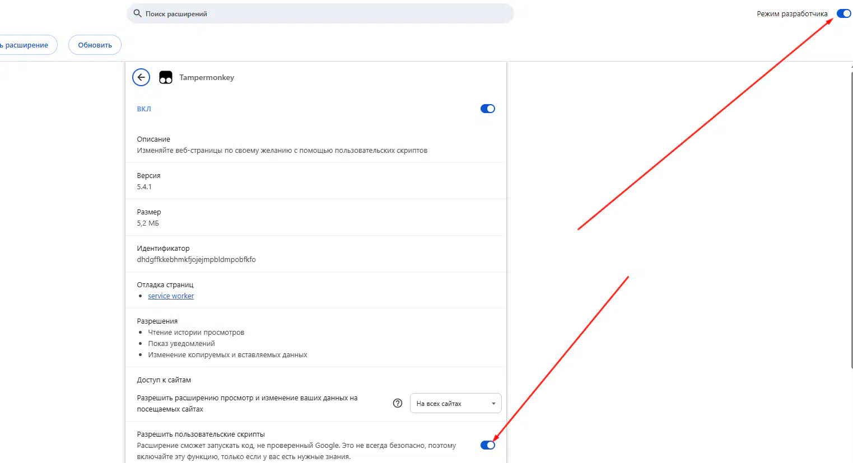853x463 pixels.
Task: Open the service worker link
Action: (171, 296)
